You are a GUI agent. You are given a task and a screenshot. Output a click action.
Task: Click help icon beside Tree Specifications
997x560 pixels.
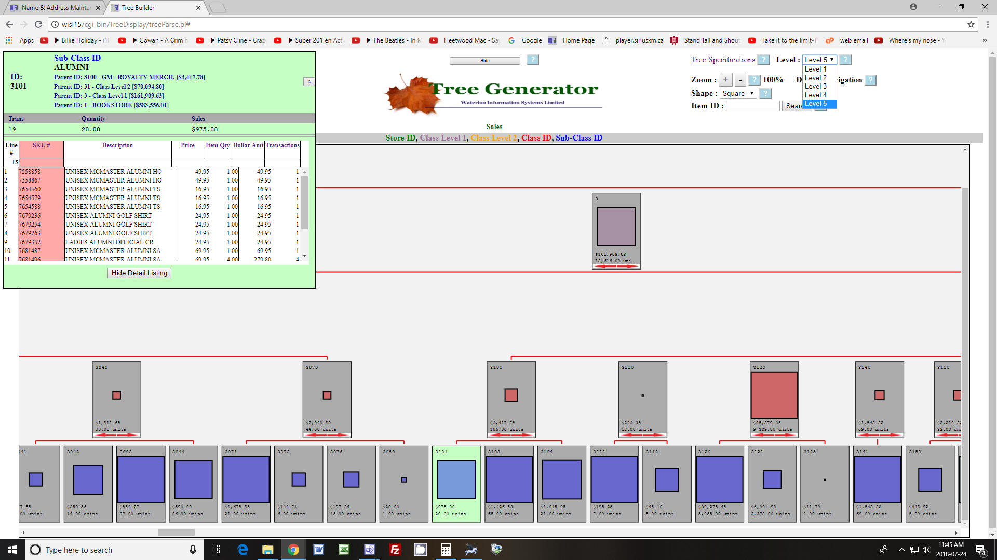coord(763,60)
